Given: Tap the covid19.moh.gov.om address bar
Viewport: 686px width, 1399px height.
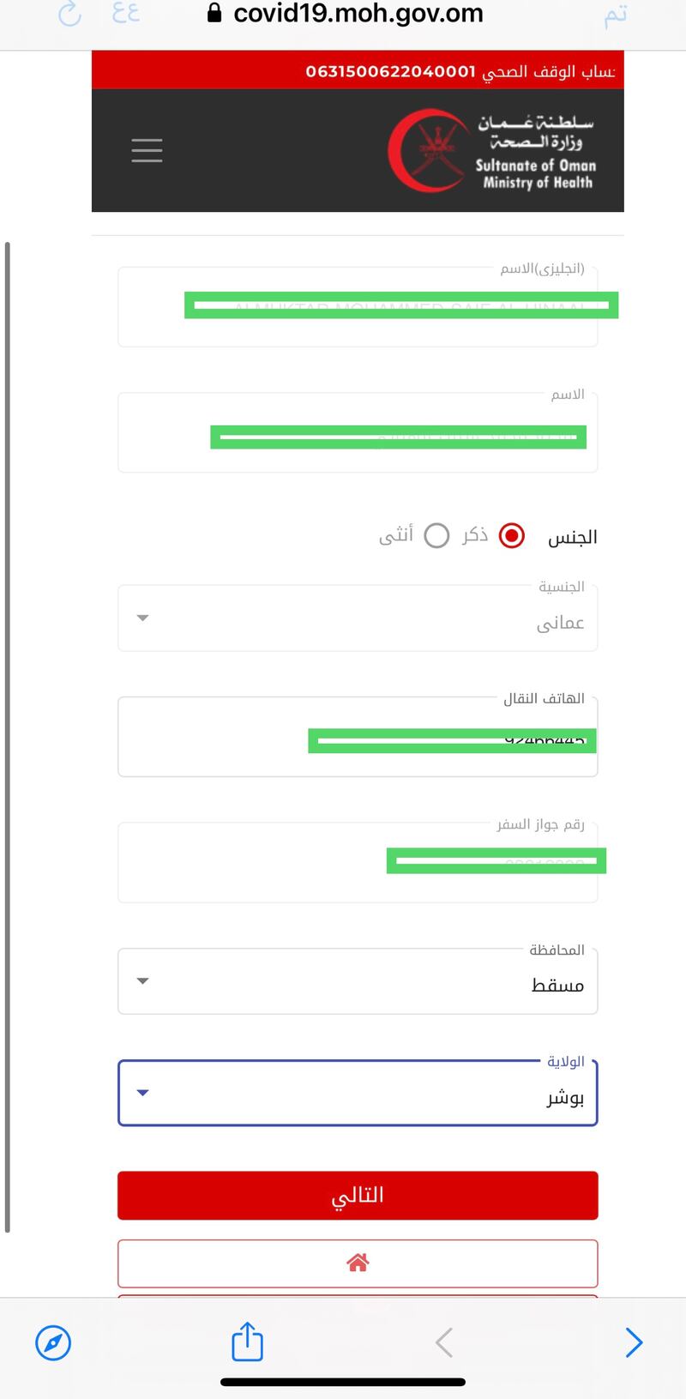Looking at the screenshot, I should tap(358, 14).
